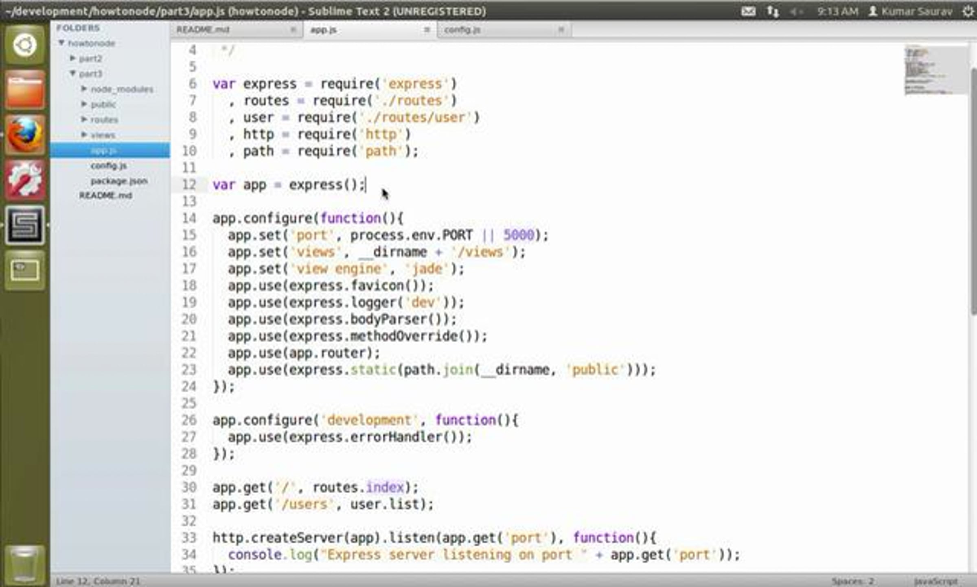This screenshot has width=977, height=587.
Task: Click the mail envelope indicator
Action: 748,11
